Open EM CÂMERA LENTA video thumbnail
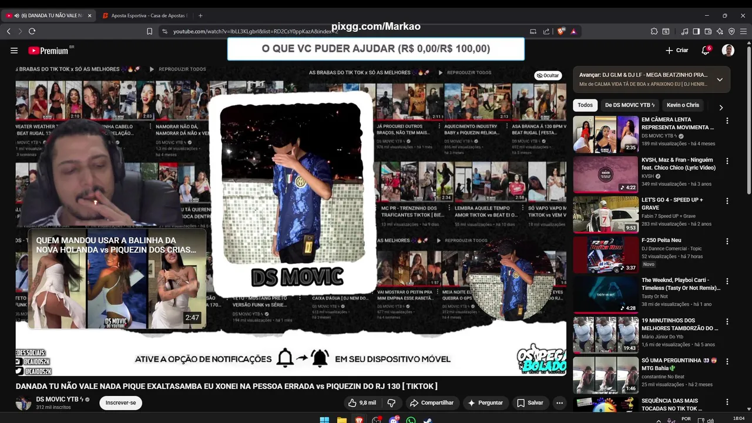Screen dimensions: 752x423 [x=606, y=135]
